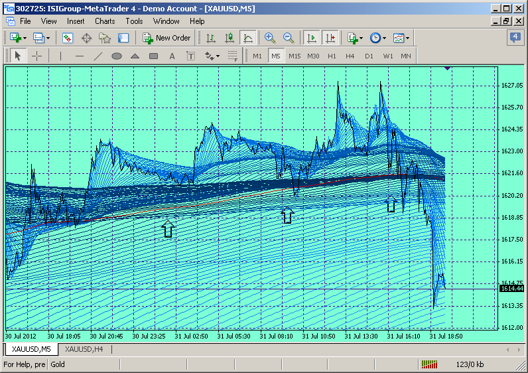The image size is (528, 373).
Task: Switch timeframe to M1
Action: [257, 56]
